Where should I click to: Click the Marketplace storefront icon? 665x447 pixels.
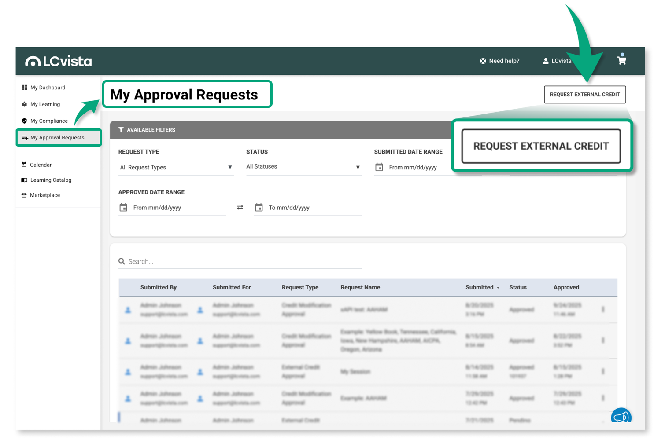24,195
